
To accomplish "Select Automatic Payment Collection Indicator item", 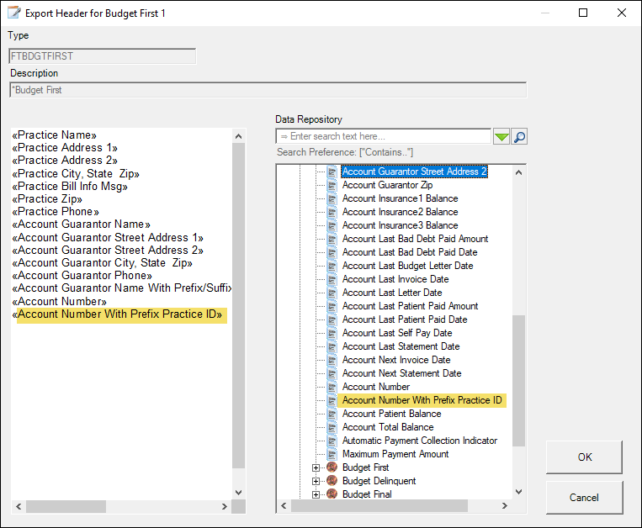I will tap(419, 441).
